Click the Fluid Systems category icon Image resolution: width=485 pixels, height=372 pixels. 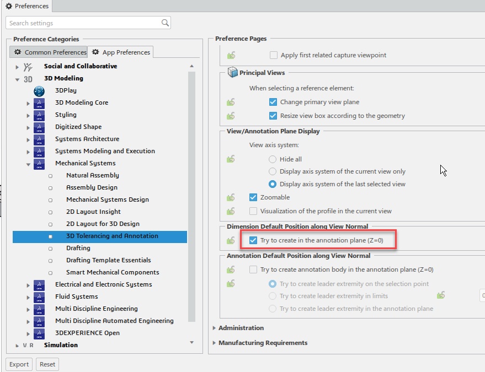(39, 296)
